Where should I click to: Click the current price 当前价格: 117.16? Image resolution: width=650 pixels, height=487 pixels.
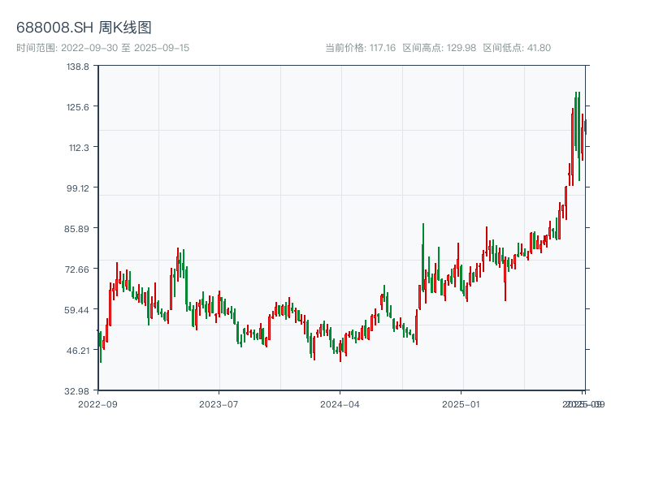360,48
